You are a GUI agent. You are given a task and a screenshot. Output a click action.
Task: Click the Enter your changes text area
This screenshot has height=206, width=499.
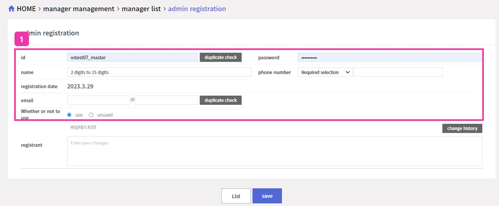(274, 151)
